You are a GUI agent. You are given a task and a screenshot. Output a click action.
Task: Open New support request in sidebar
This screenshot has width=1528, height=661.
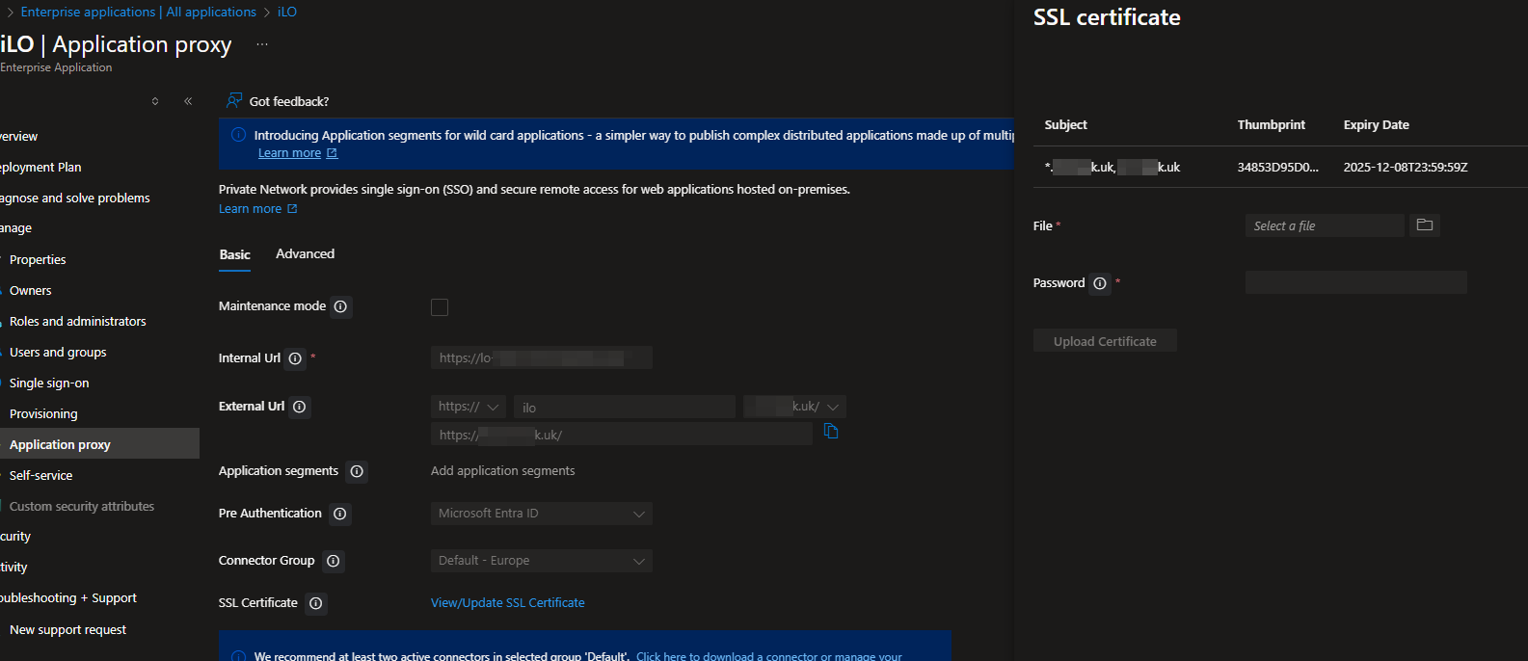67,630
